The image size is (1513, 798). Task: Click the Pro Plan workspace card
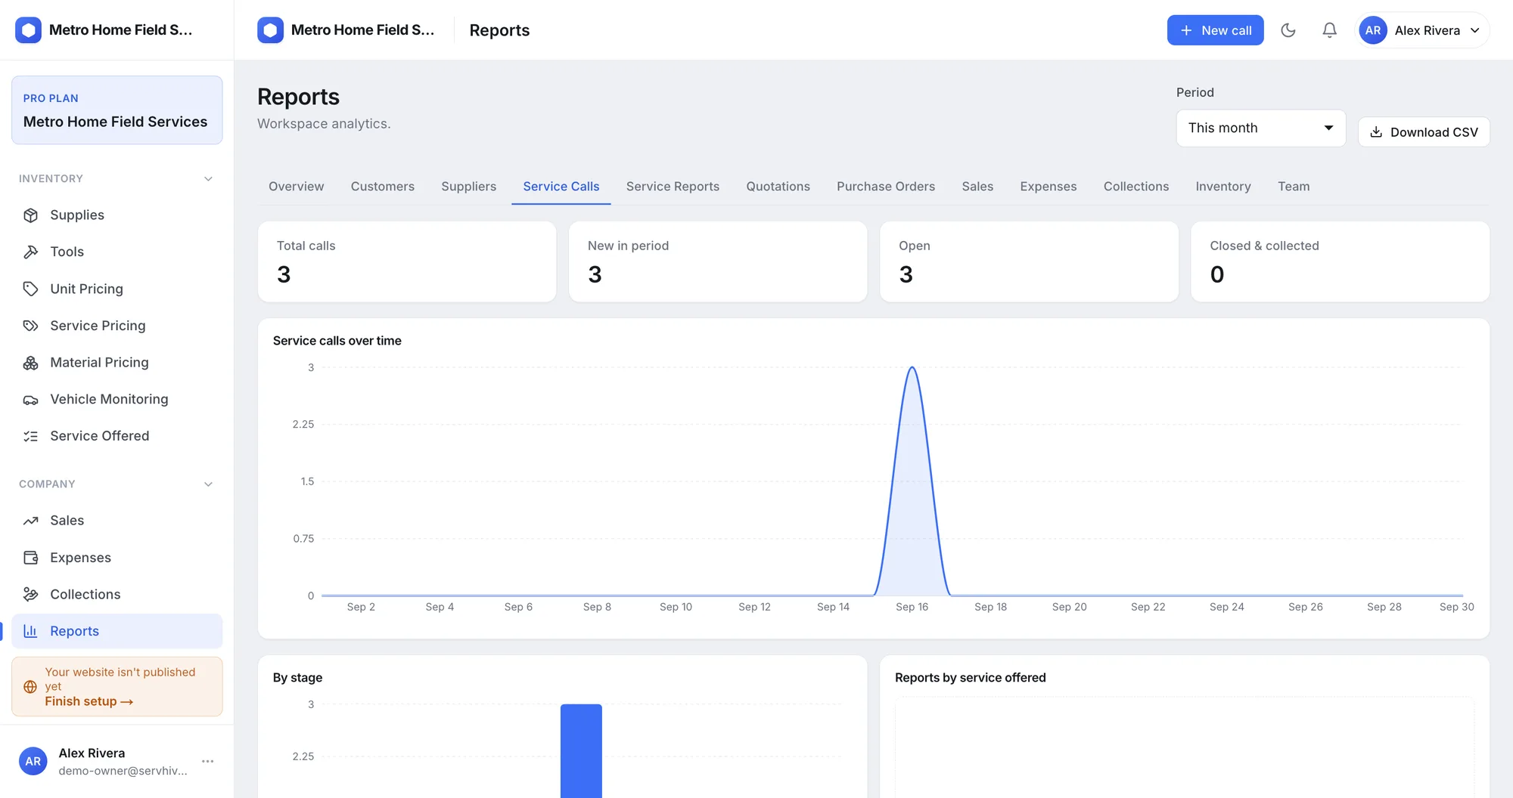click(117, 110)
